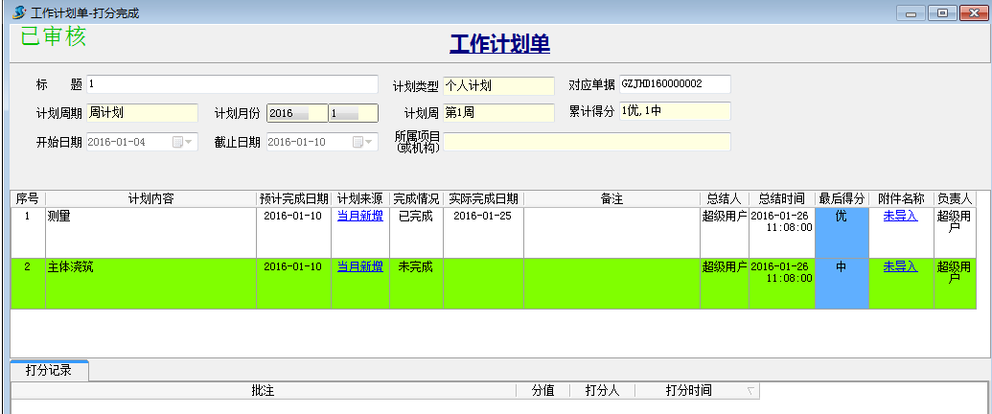Click the 计划月份 year field showing 2016
The height and width of the screenshot is (414, 992).
(x=296, y=113)
